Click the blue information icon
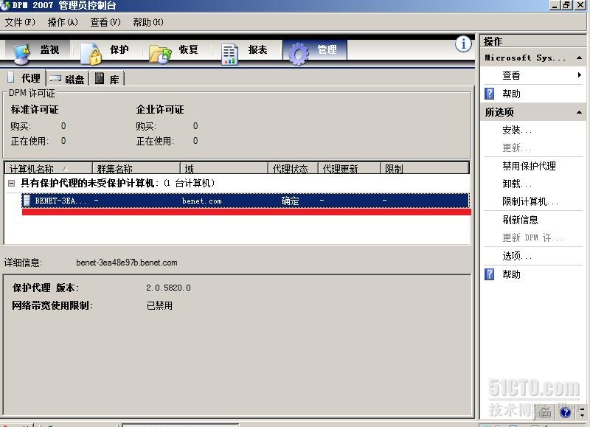The image size is (590, 427). pos(463,44)
